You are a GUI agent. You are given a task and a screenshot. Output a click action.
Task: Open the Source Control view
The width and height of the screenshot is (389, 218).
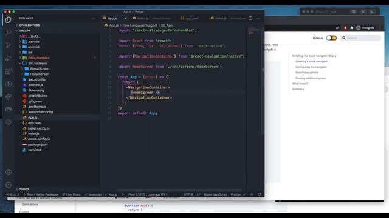(x=9, y=45)
